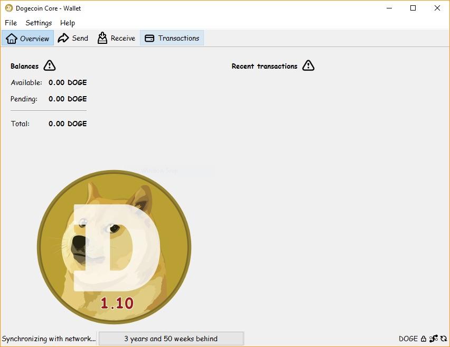Open the Settings menu
The width and height of the screenshot is (450, 347).
38,23
